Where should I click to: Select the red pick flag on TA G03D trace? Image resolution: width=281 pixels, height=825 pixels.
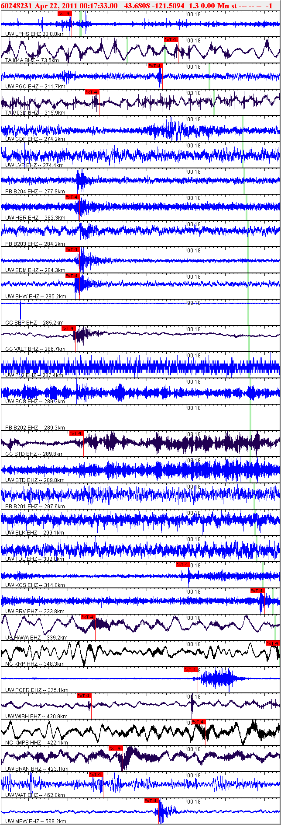click(92, 92)
